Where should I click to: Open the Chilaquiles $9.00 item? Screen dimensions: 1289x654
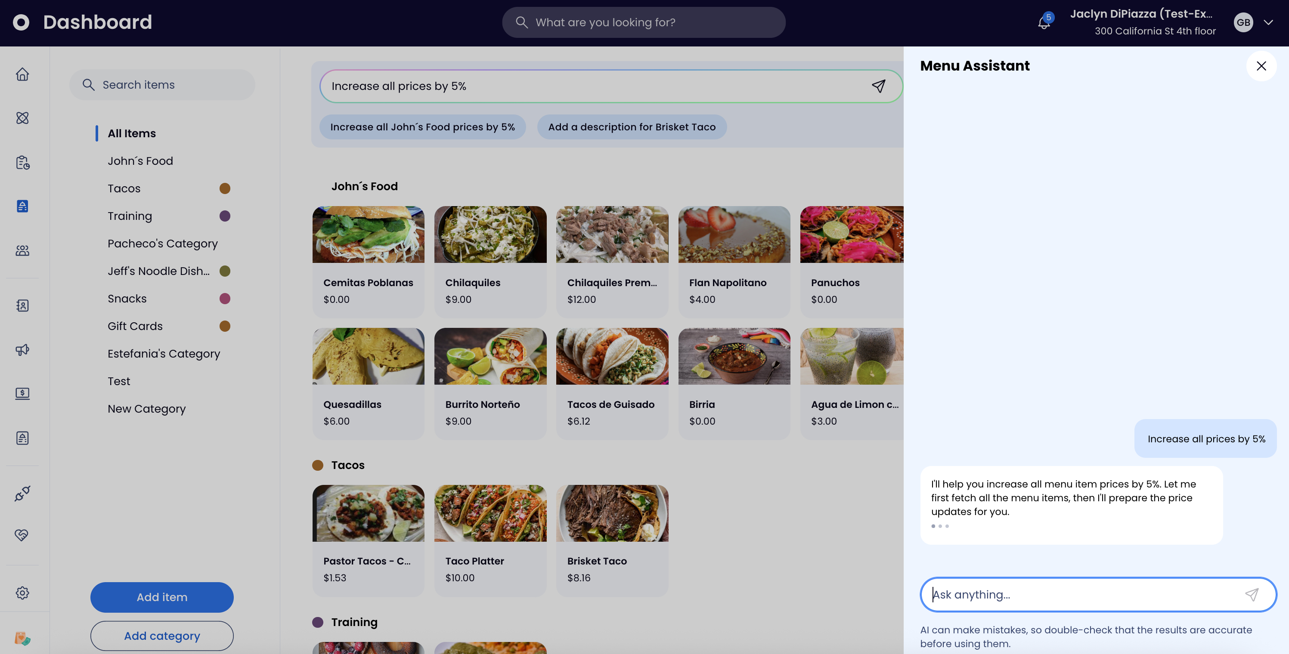pyautogui.click(x=490, y=262)
